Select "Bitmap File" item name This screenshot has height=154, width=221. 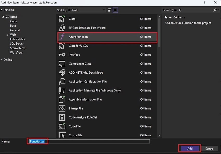[x=76, y=108]
